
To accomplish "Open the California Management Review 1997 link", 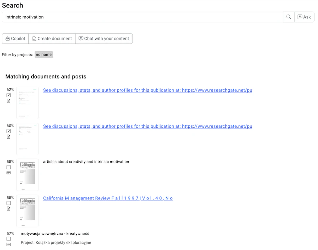I will [107, 198].
